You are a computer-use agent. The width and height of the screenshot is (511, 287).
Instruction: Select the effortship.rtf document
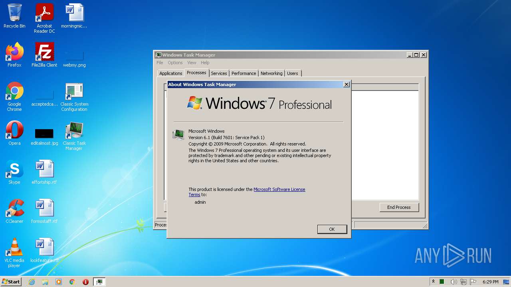tap(44, 172)
